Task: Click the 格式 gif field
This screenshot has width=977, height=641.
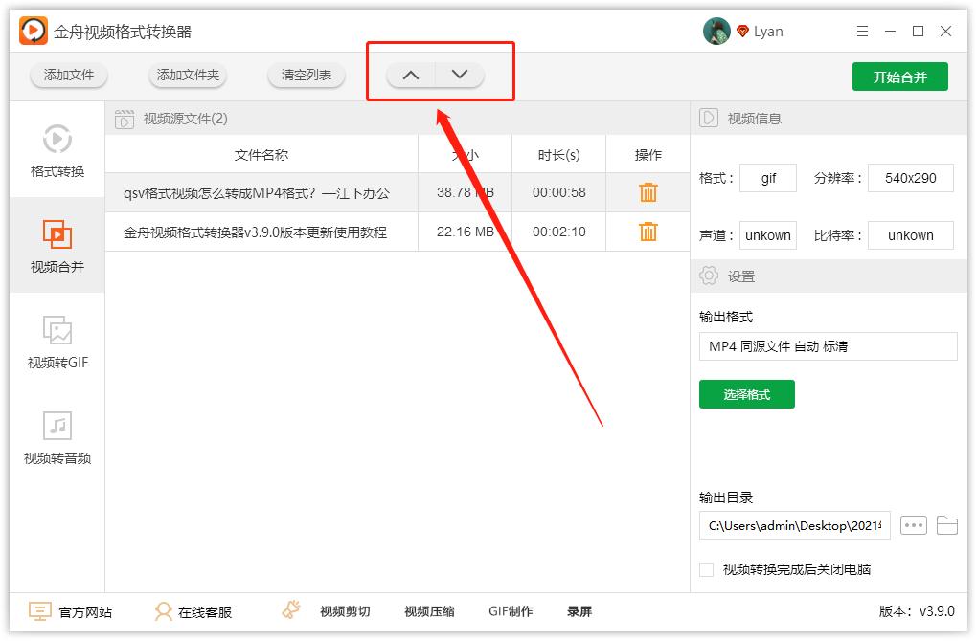Action: click(767, 178)
